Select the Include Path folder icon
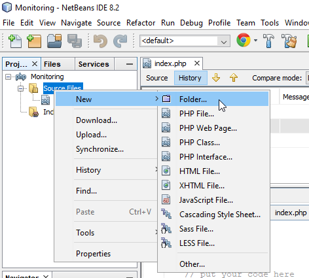309x278 pixels. point(34,112)
